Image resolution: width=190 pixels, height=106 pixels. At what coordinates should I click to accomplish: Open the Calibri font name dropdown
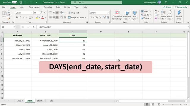(x=32, y=13)
